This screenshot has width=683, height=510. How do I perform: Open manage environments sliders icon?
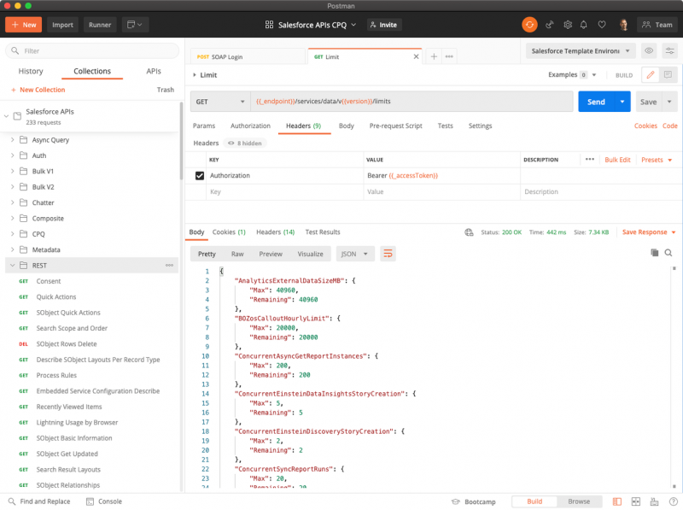tap(670, 51)
